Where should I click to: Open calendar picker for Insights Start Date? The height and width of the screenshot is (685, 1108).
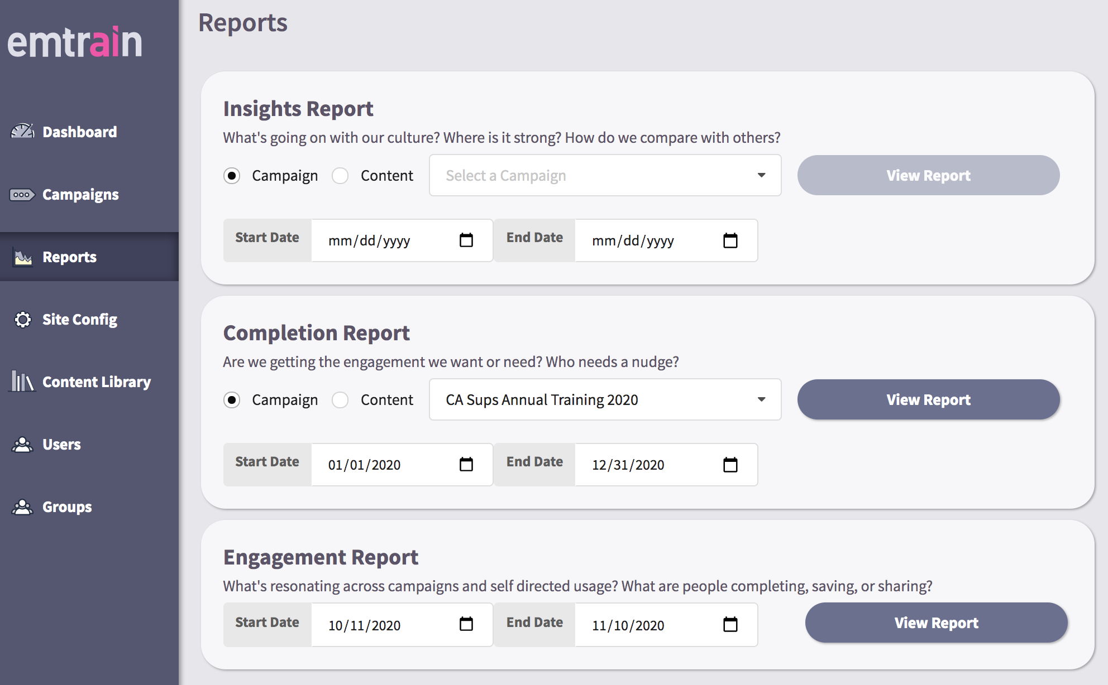pos(466,240)
